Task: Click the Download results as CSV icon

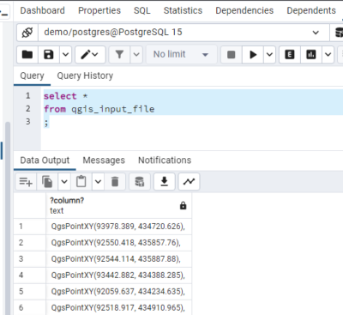Action: tap(164, 181)
